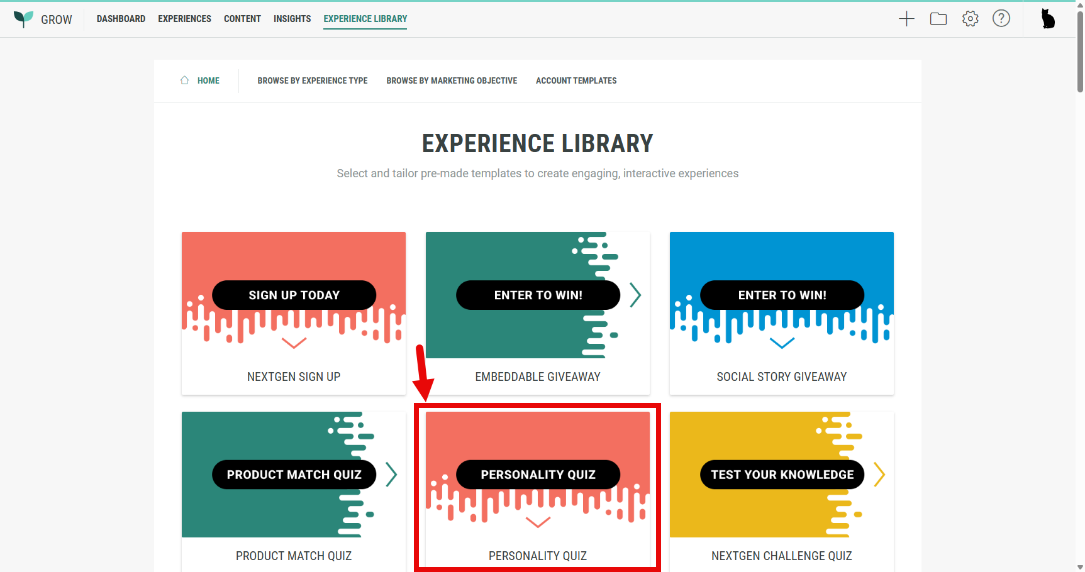This screenshot has width=1085, height=572.
Task: Click the Product Match Quiz right chevron
Action: tap(391, 475)
